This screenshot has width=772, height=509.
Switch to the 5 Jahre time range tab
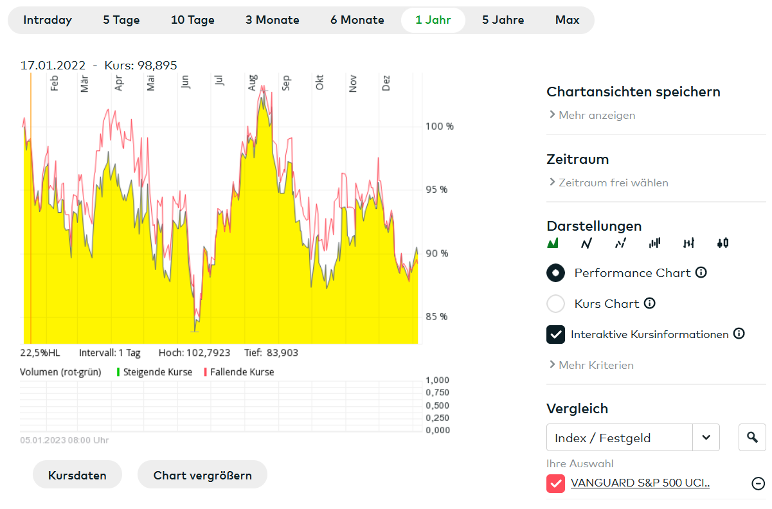click(503, 20)
